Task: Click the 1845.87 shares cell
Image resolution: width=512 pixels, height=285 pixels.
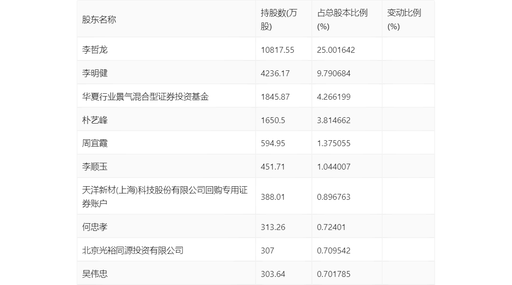Action: coord(275,97)
